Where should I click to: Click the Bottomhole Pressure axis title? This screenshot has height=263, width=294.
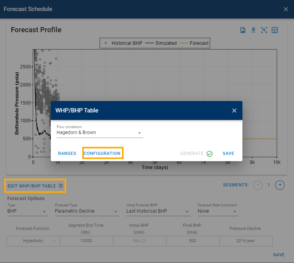coord(17,103)
